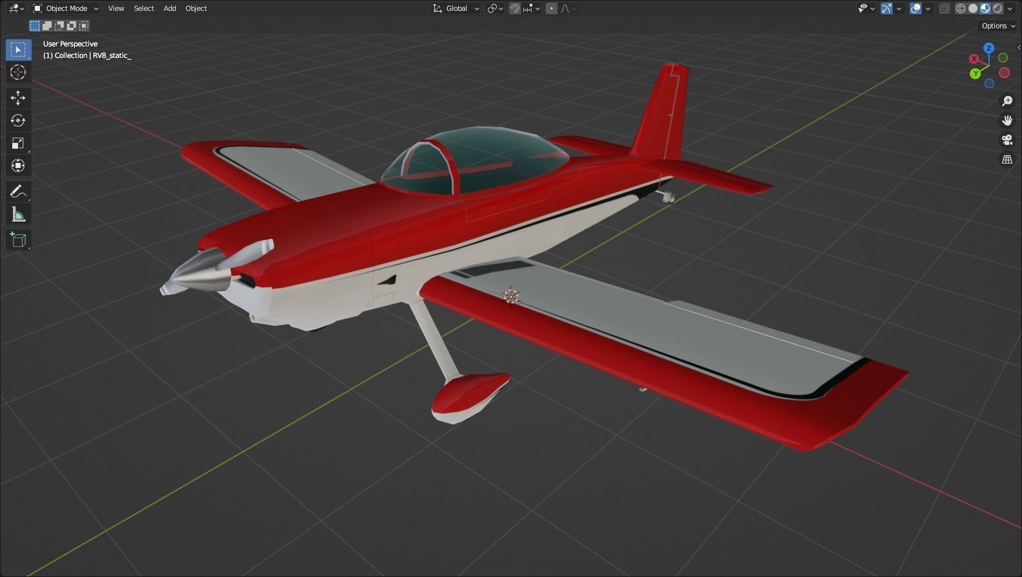Open the Global transform orientation dropdown
Viewport: 1022px width, 577px height.
456,8
